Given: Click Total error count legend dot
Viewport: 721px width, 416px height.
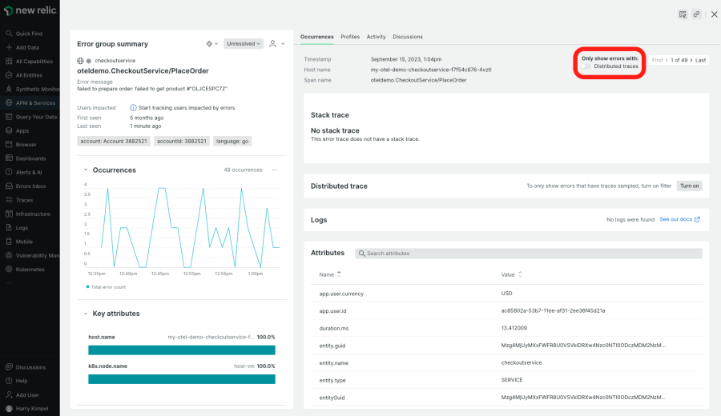Looking at the screenshot, I should (88, 287).
